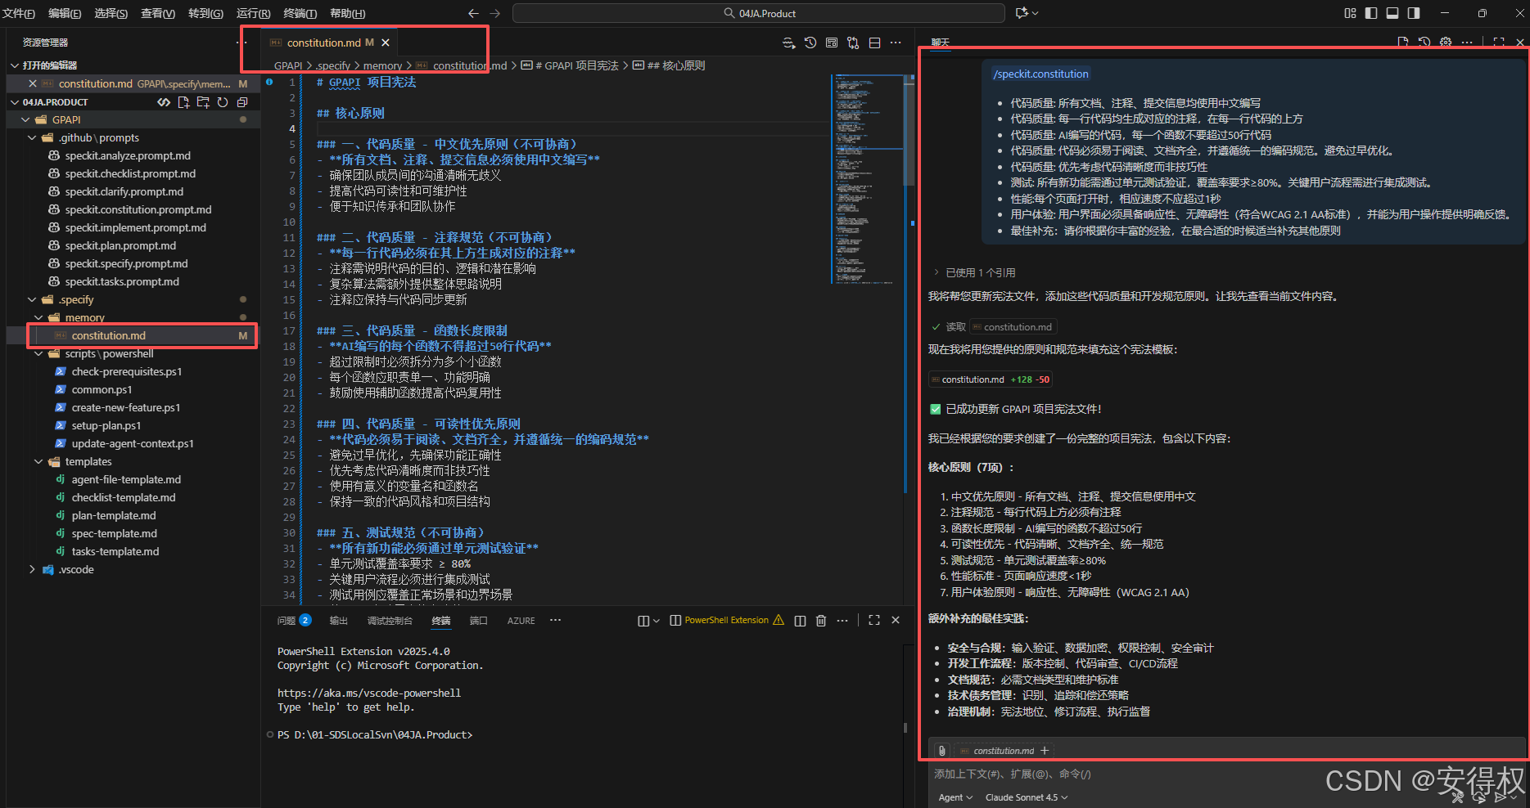Maximize the terminal panel with expand icon
This screenshot has height=808, width=1530.
(x=874, y=621)
